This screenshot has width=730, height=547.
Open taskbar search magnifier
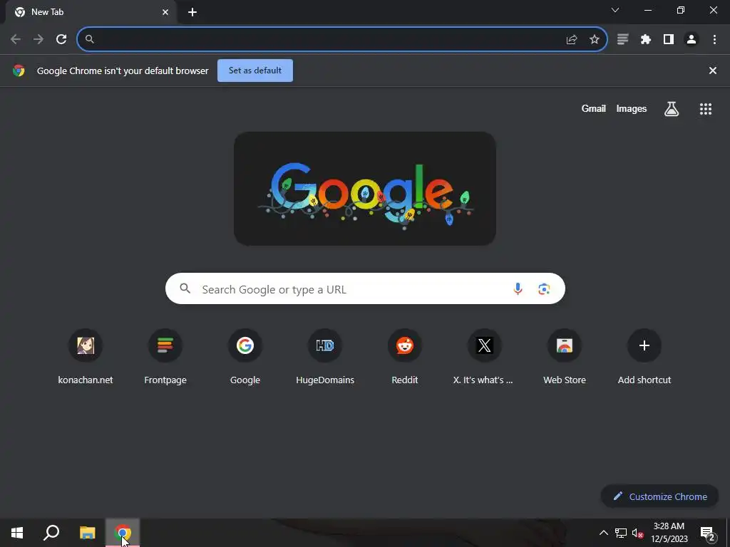tap(51, 533)
